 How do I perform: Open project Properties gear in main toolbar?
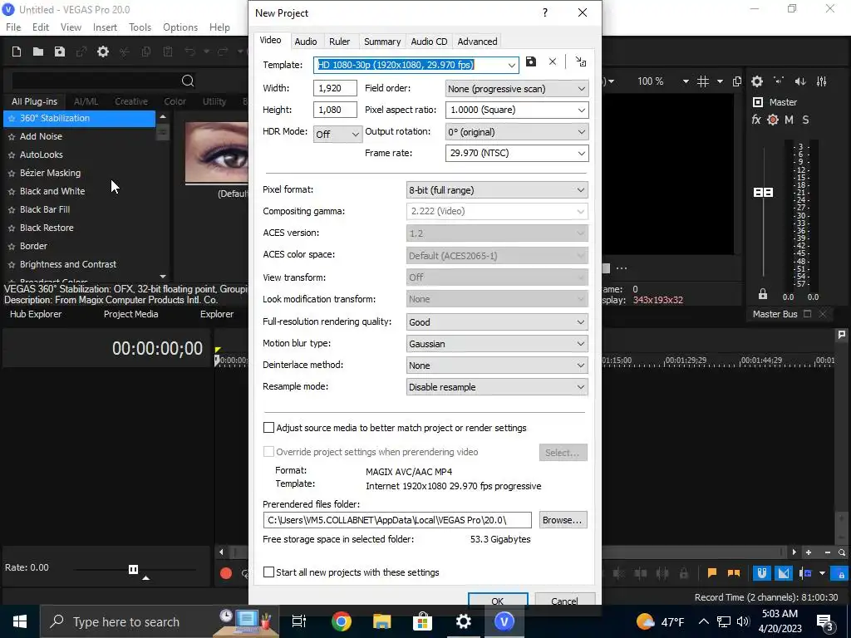coord(102,52)
